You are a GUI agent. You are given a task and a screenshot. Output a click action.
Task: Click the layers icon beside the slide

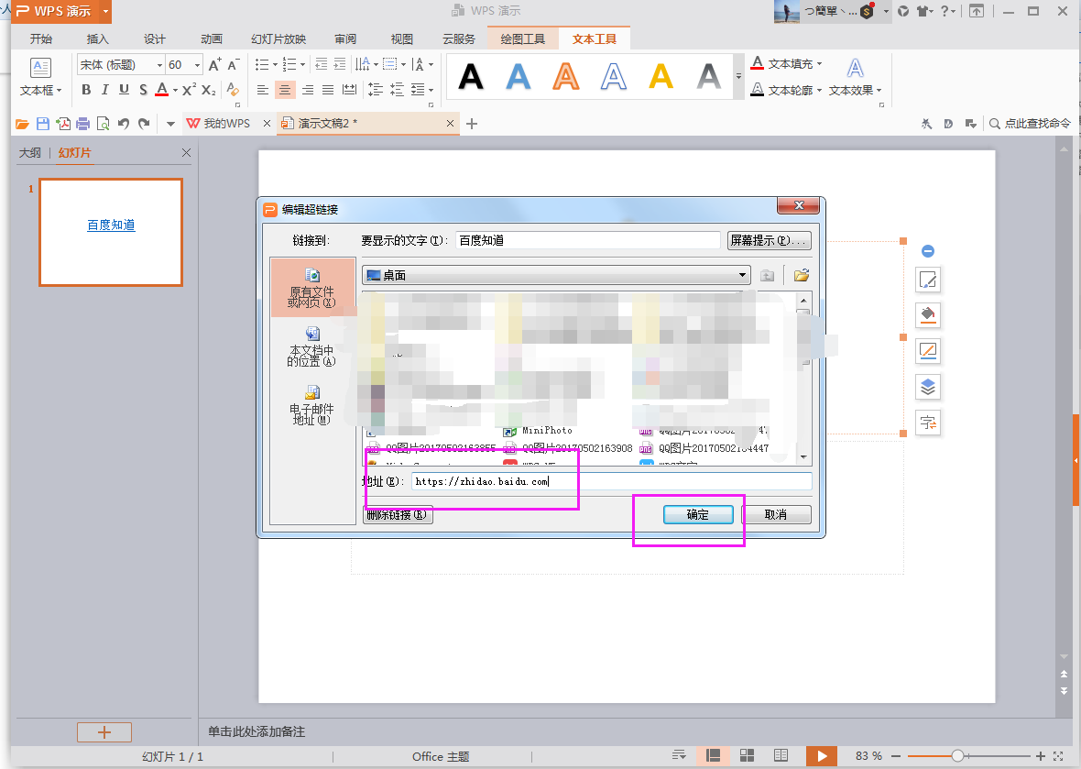click(x=928, y=387)
